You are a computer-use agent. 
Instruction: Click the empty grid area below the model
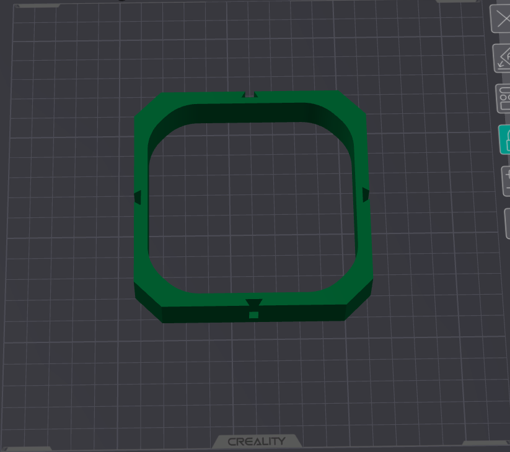point(253,374)
